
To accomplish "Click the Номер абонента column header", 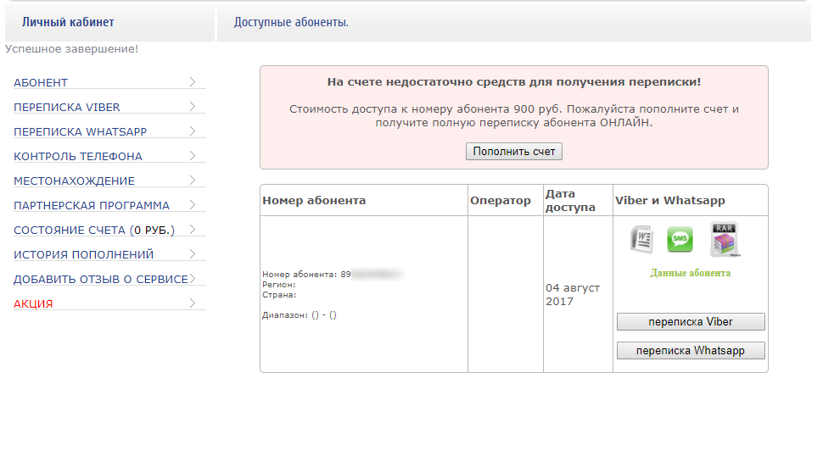I will click(x=314, y=201).
